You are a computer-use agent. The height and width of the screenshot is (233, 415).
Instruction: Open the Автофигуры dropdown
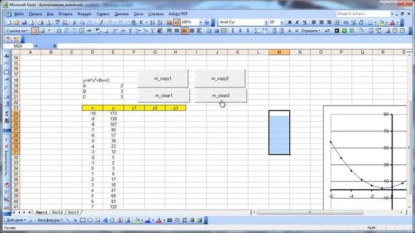tap(50, 220)
